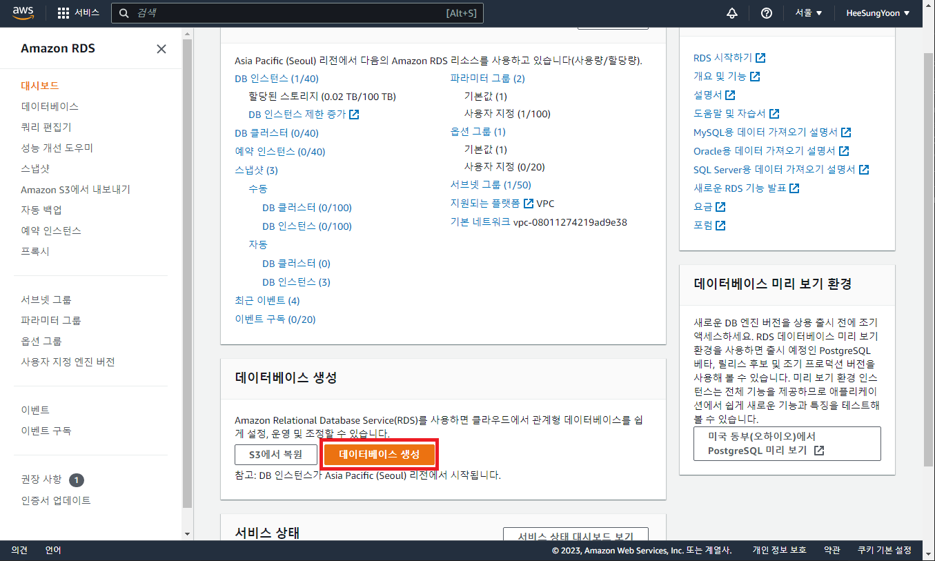Click the notifications bell icon

coord(732,13)
